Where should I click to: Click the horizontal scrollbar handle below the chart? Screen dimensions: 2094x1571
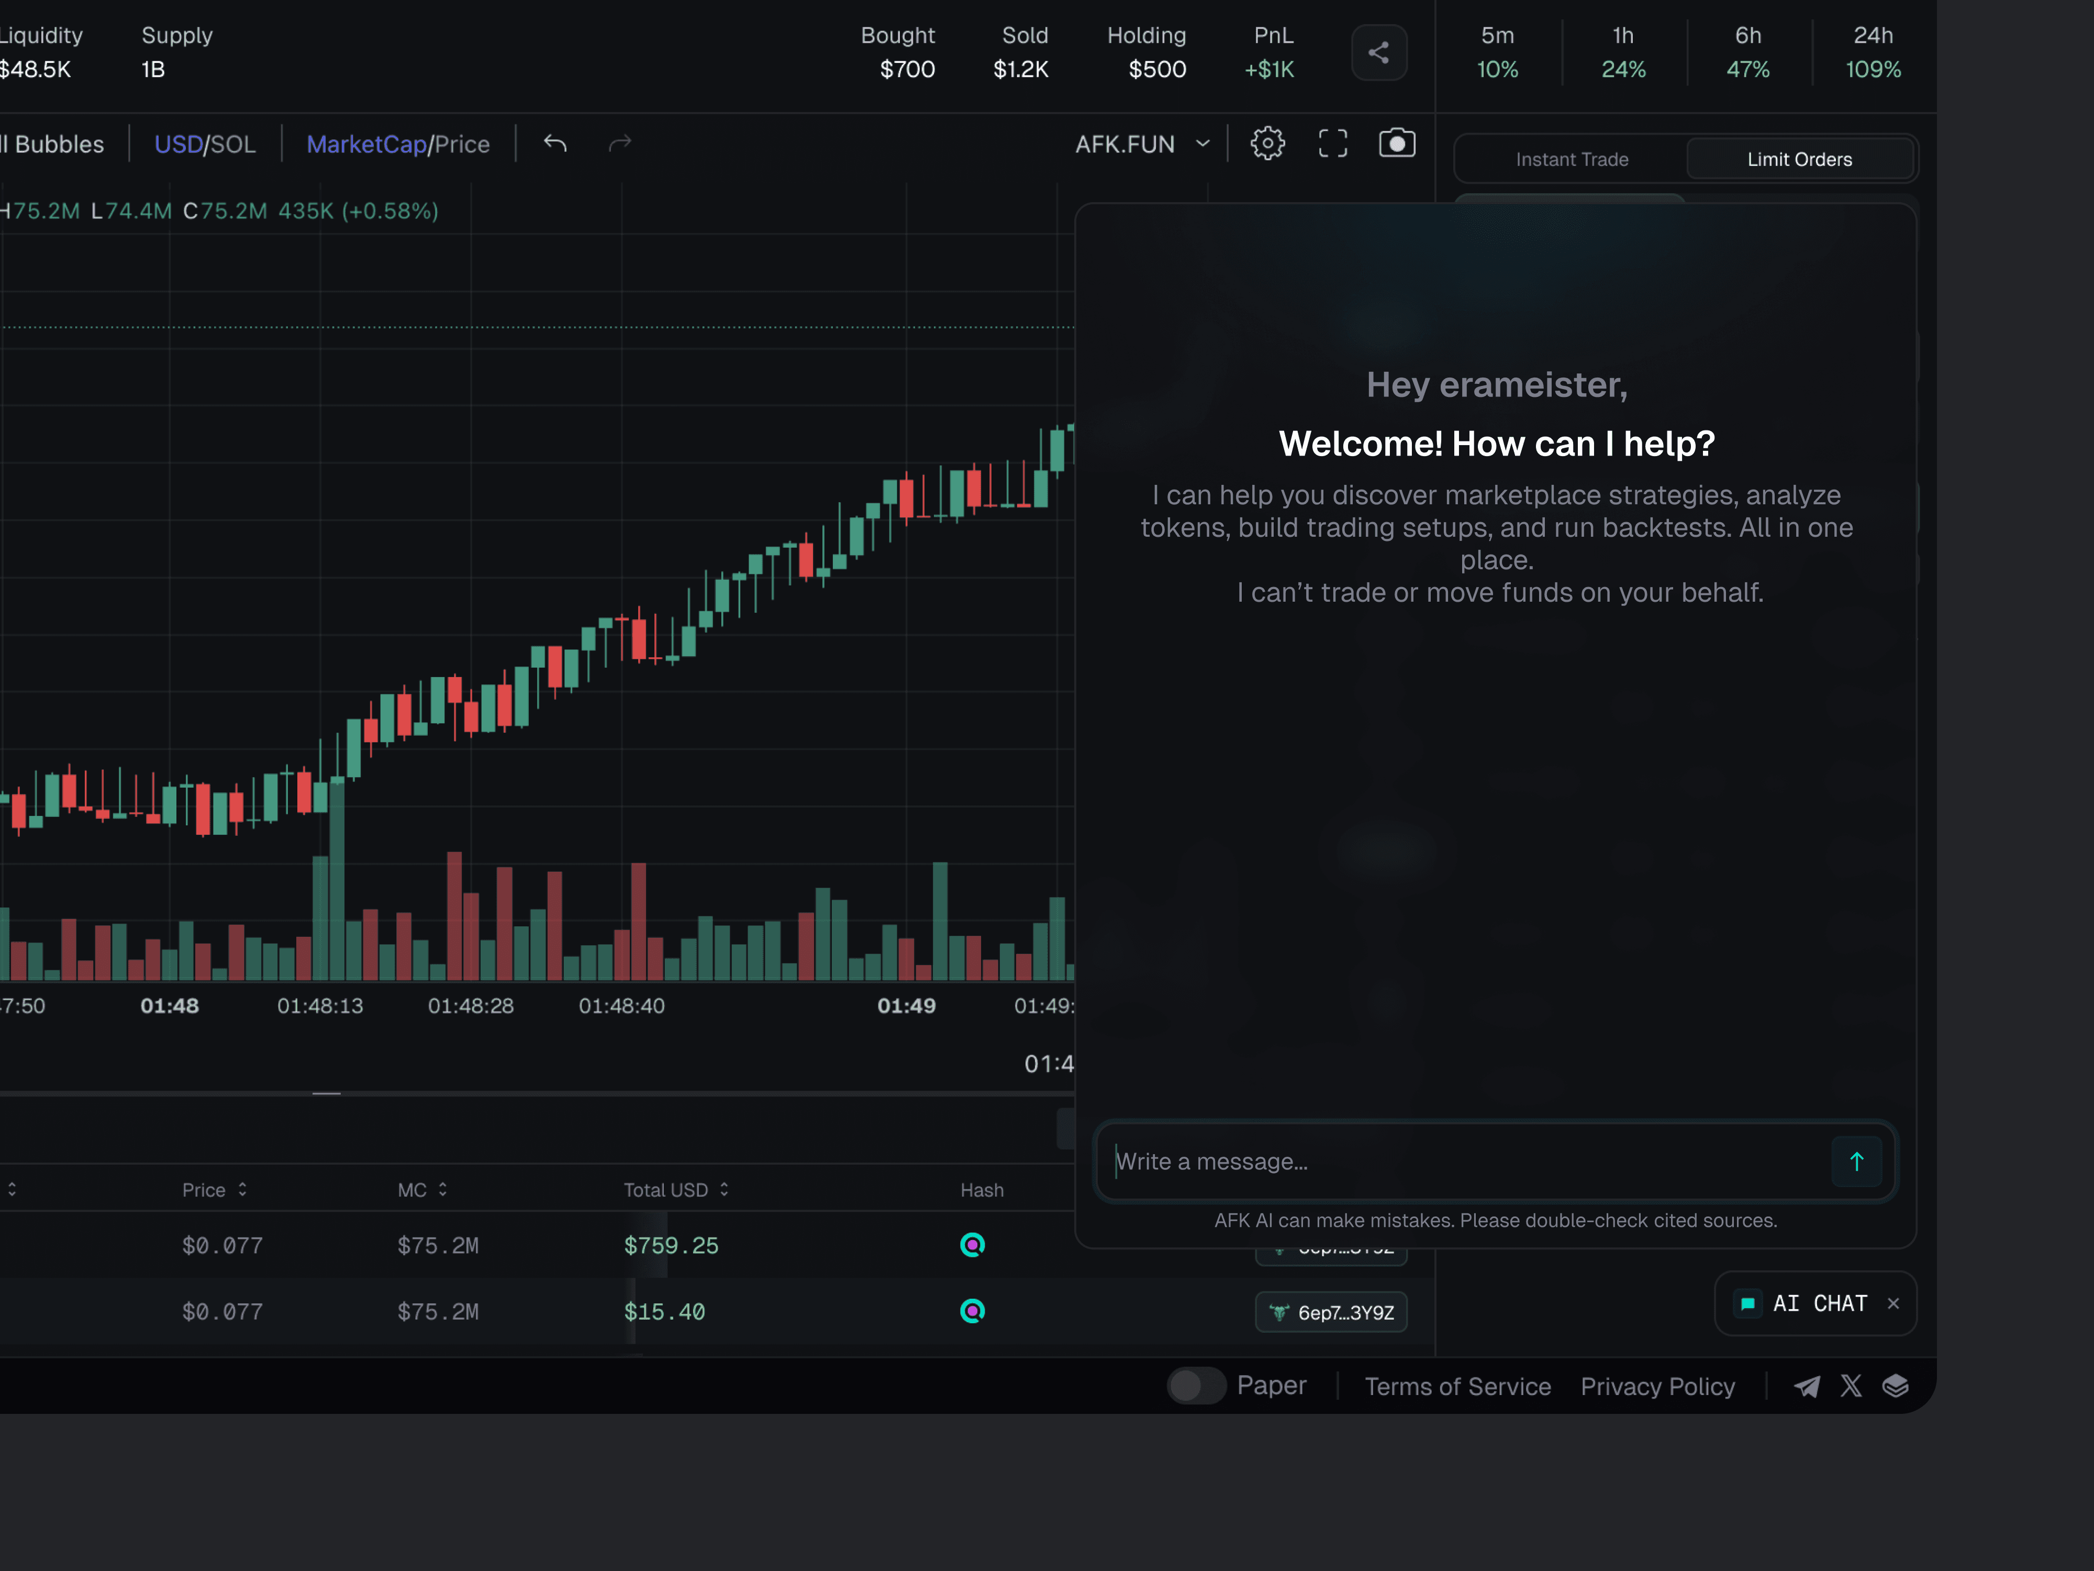(x=326, y=1094)
